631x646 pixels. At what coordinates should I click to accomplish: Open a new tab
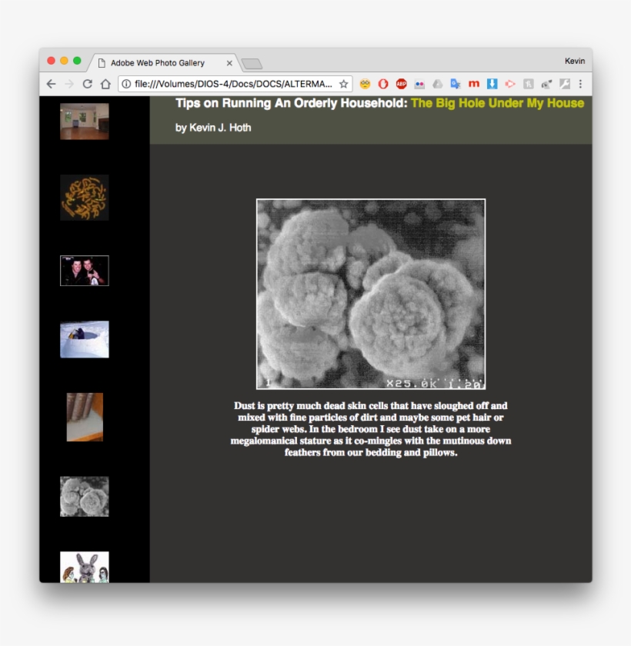(252, 63)
